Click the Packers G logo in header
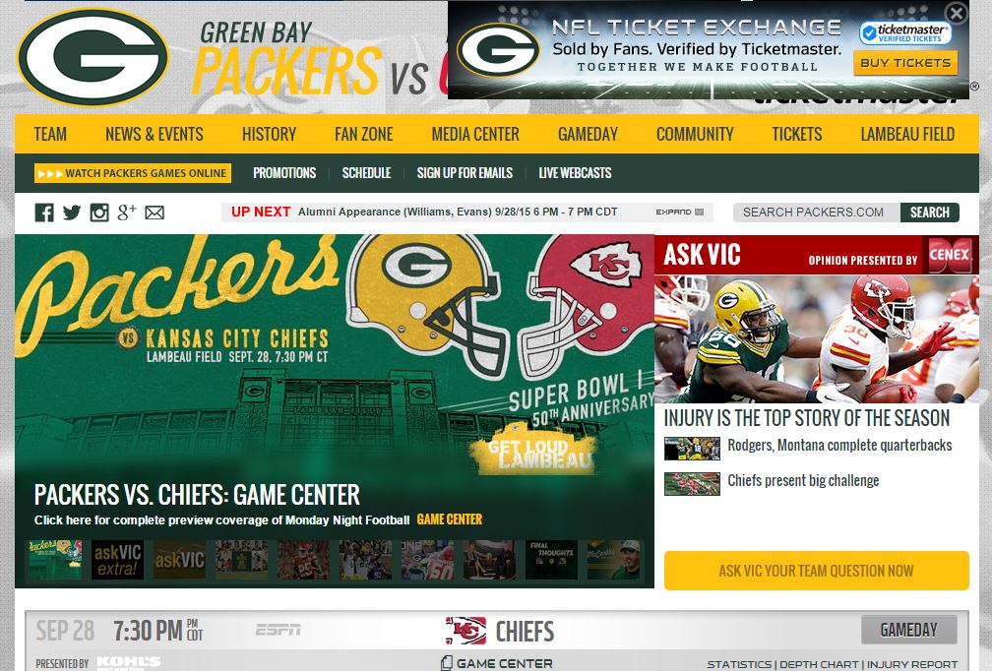Image resolution: width=992 pixels, height=671 pixels. pyautogui.click(x=93, y=56)
